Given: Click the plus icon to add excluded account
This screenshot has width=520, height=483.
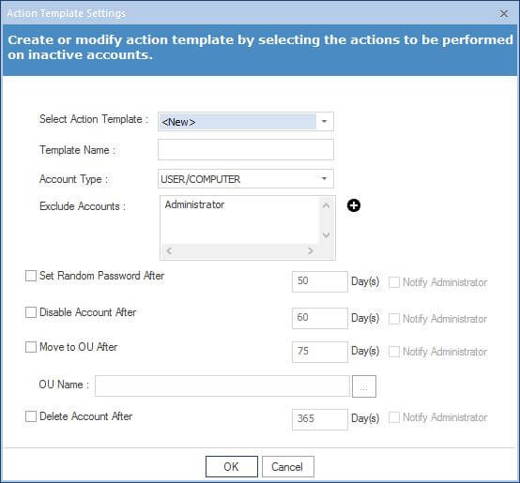Looking at the screenshot, I should (x=354, y=205).
